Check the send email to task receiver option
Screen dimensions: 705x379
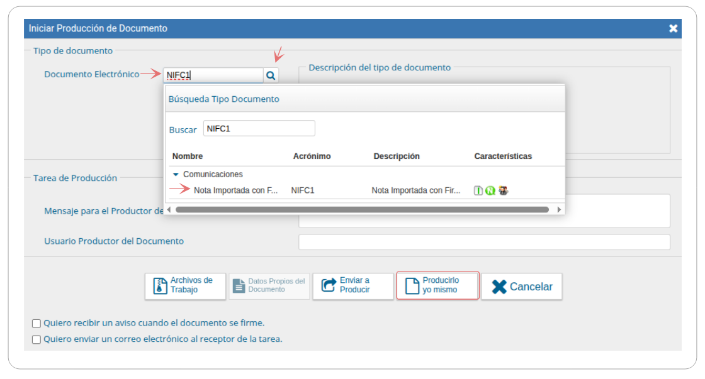(x=37, y=340)
